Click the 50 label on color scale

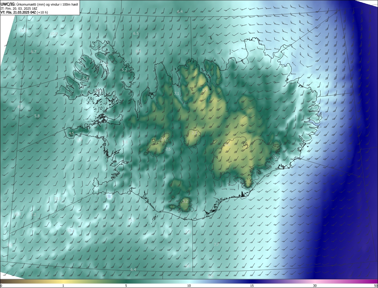(376, 286)
